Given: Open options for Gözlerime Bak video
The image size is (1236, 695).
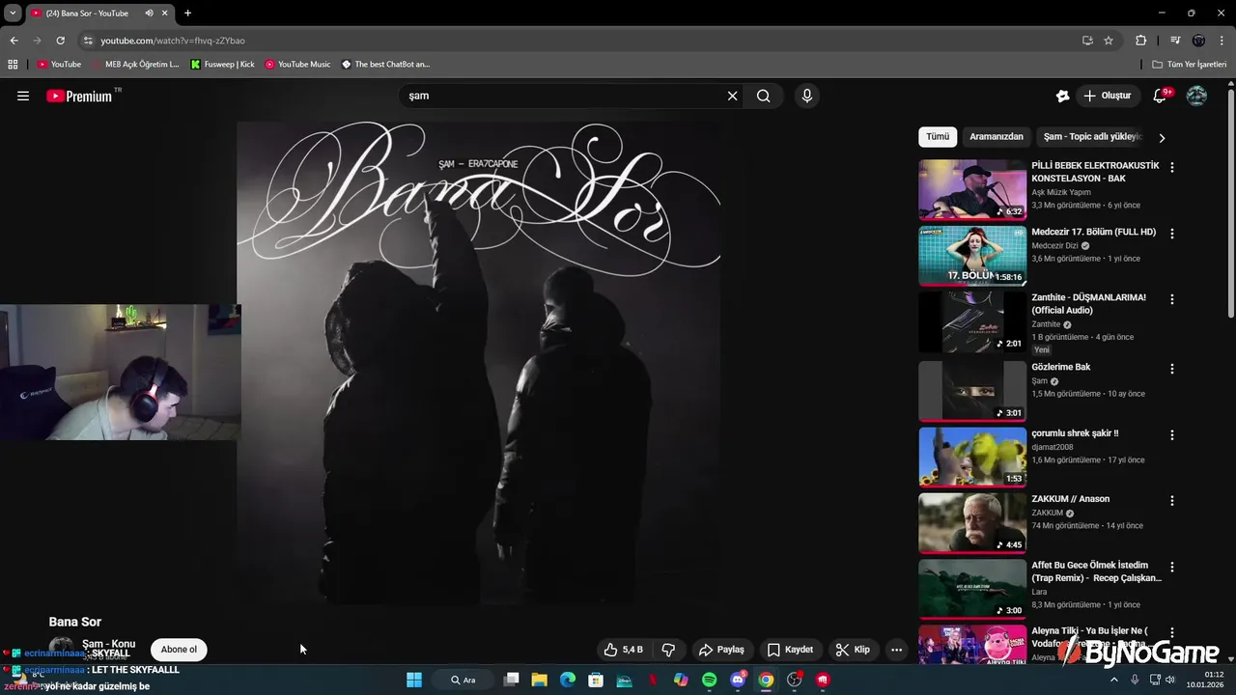Looking at the screenshot, I should (x=1172, y=369).
